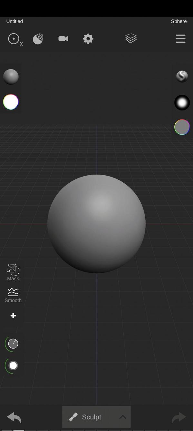Open the gray color swatch with rainbow ring
Image resolution: width=193 pixels, height=431 pixels.
pyautogui.click(x=182, y=127)
